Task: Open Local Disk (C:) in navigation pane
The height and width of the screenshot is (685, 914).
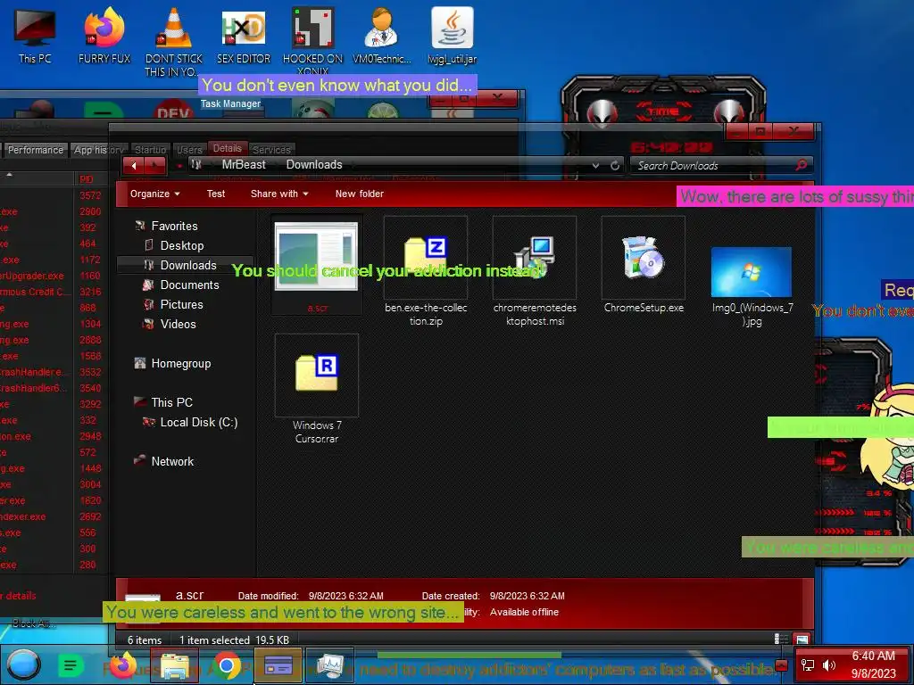Action: click(198, 422)
